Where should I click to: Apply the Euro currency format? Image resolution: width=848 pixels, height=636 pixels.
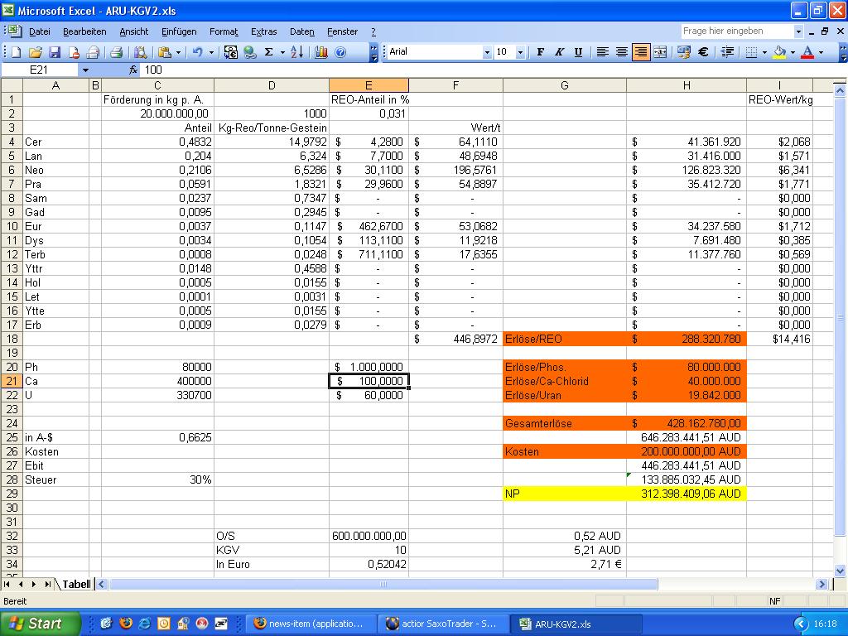(705, 51)
